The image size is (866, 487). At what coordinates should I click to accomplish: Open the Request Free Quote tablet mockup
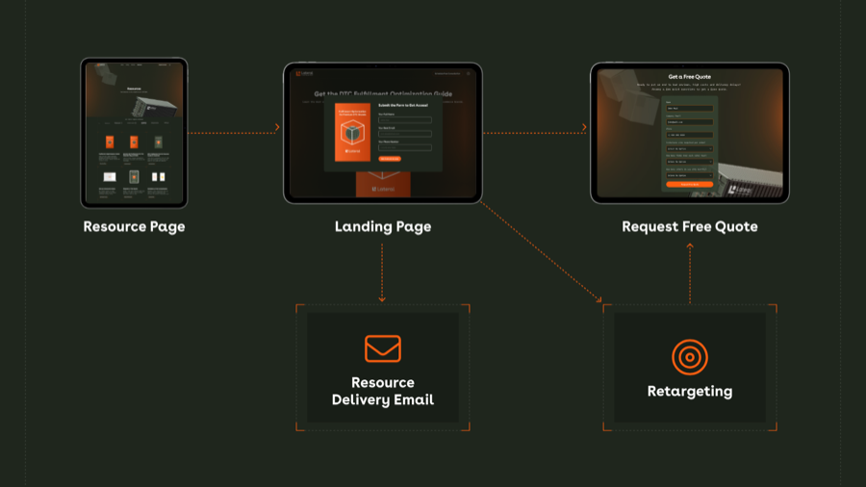coord(690,133)
